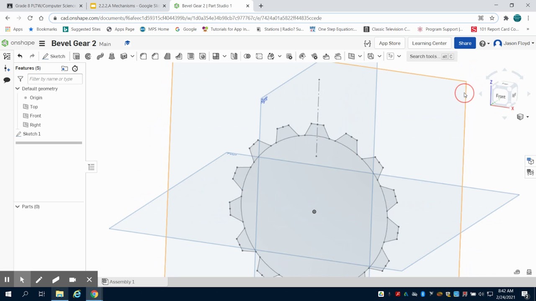The image size is (536, 301).
Task: Click the Filter by name or type field
Action: point(55,79)
